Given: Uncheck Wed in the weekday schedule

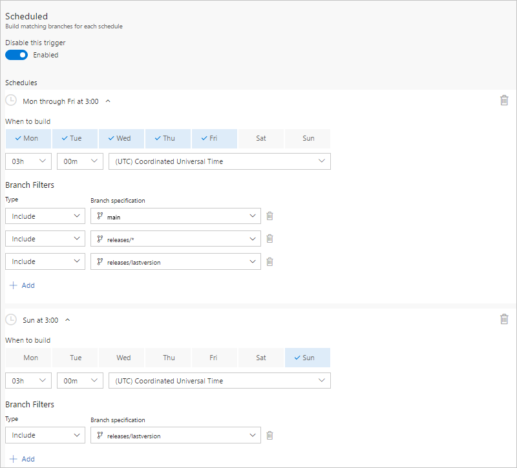Looking at the screenshot, I should coord(122,138).
